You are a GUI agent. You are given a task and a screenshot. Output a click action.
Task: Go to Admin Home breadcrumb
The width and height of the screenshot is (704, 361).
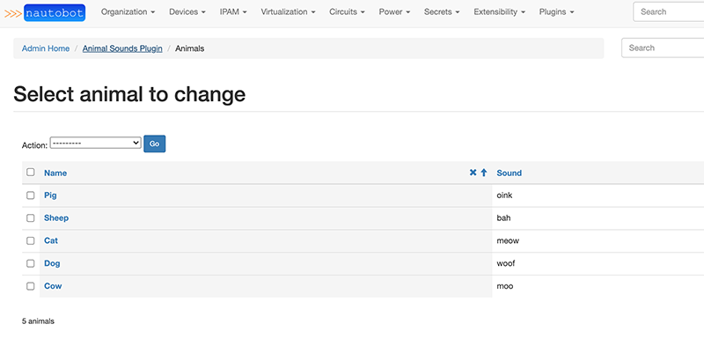(46, 48)
